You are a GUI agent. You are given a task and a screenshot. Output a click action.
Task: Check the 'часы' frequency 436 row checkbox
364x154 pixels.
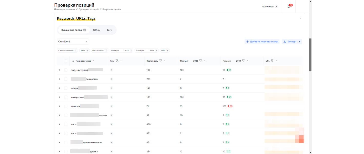[66, 124]
